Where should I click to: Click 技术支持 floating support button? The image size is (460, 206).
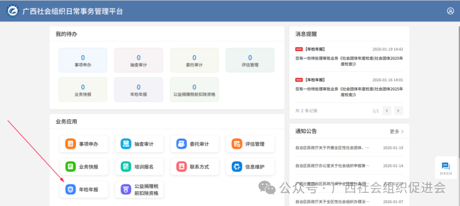(x=446, y=168)
